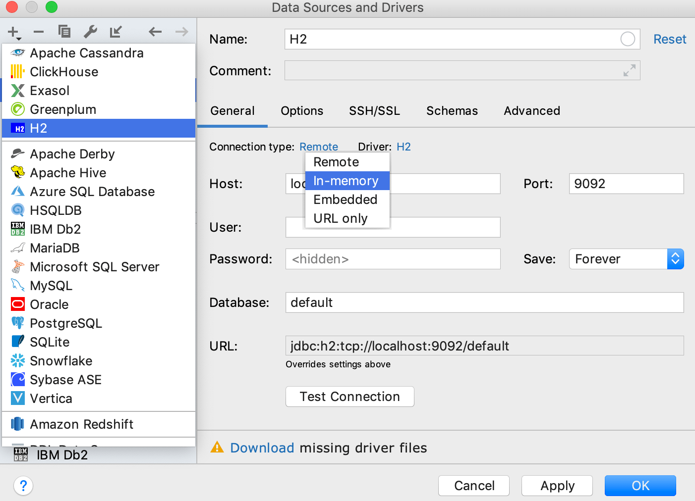Click the Add data source plus icon
Screen dimensions: 695x501
pyautogui.click(x=14, y=33)
